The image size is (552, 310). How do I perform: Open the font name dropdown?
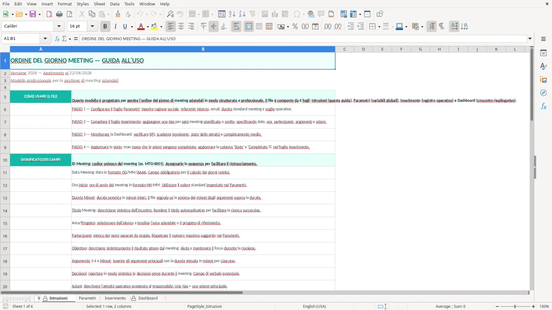coord(58,27)
